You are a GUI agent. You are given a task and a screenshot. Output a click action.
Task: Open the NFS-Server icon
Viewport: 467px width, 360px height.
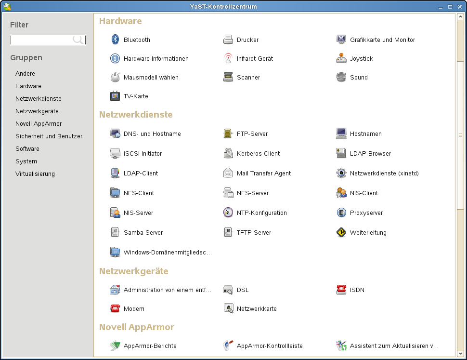228,192
